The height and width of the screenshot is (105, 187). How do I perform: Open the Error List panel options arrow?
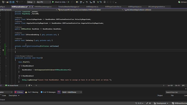[x=186, y=89]
